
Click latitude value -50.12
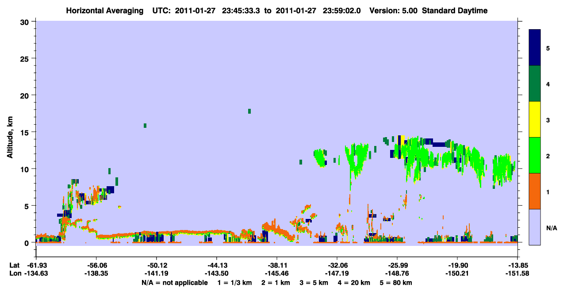tap(157, 265)
